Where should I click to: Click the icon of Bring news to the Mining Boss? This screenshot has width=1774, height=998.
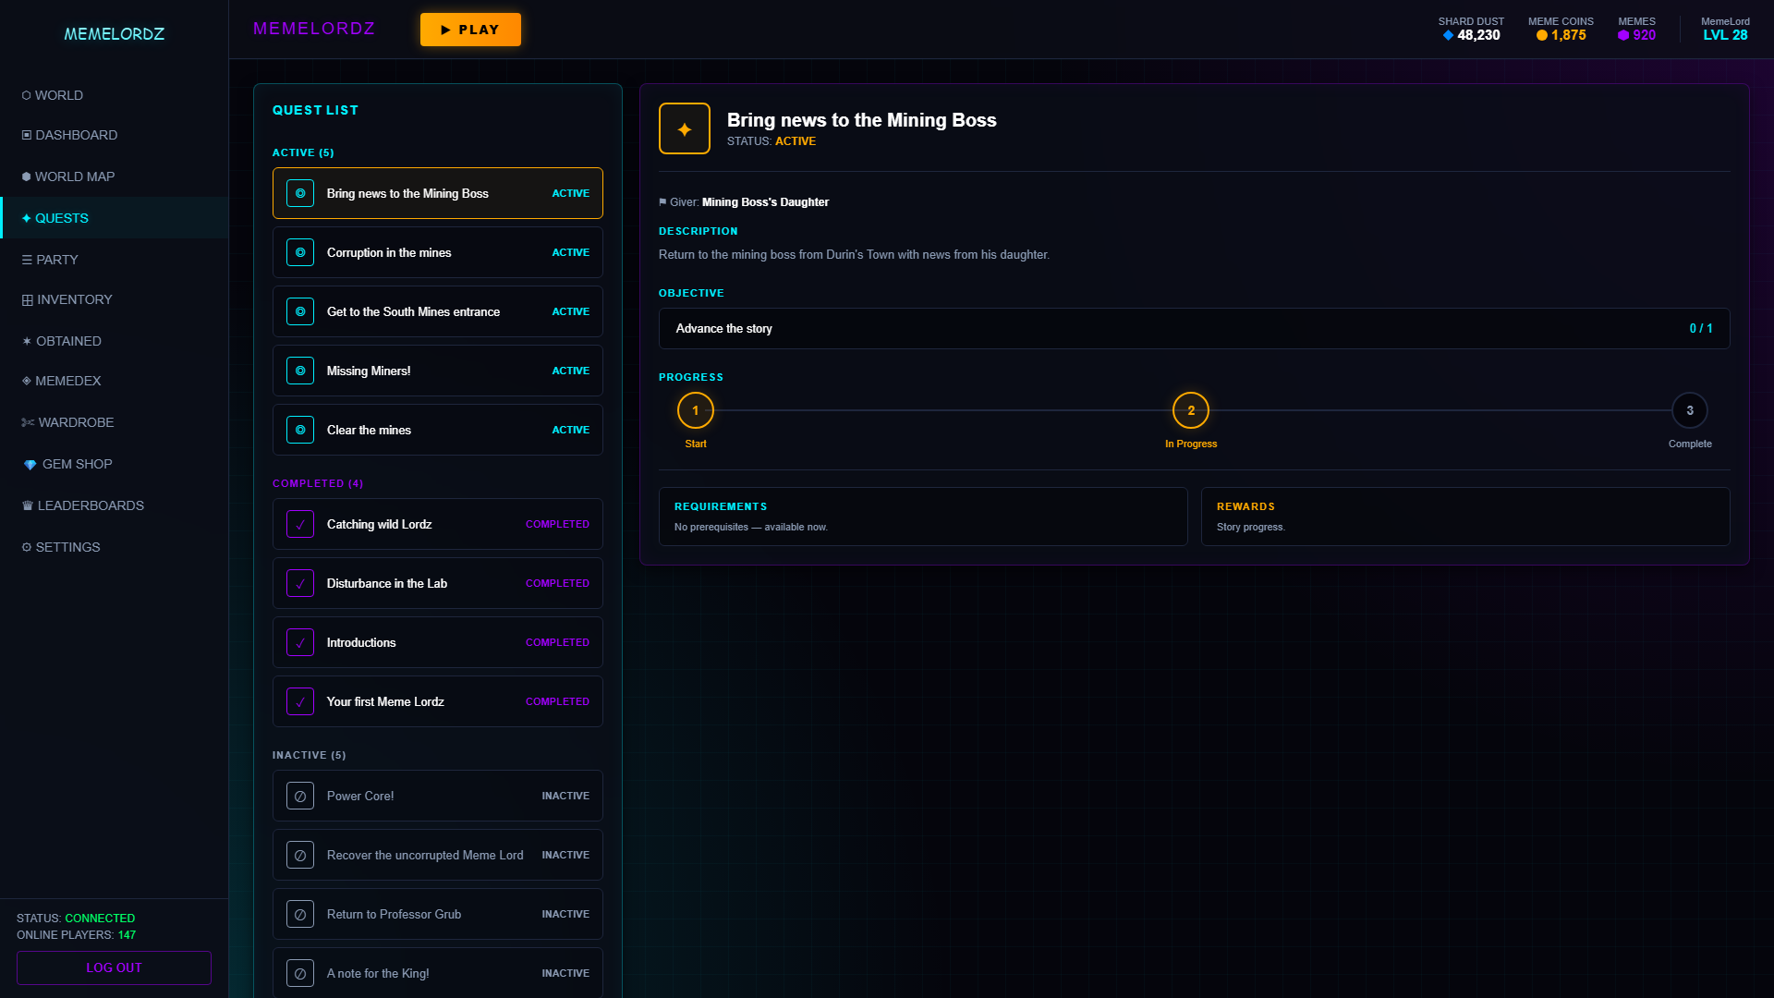pos(300,193)
